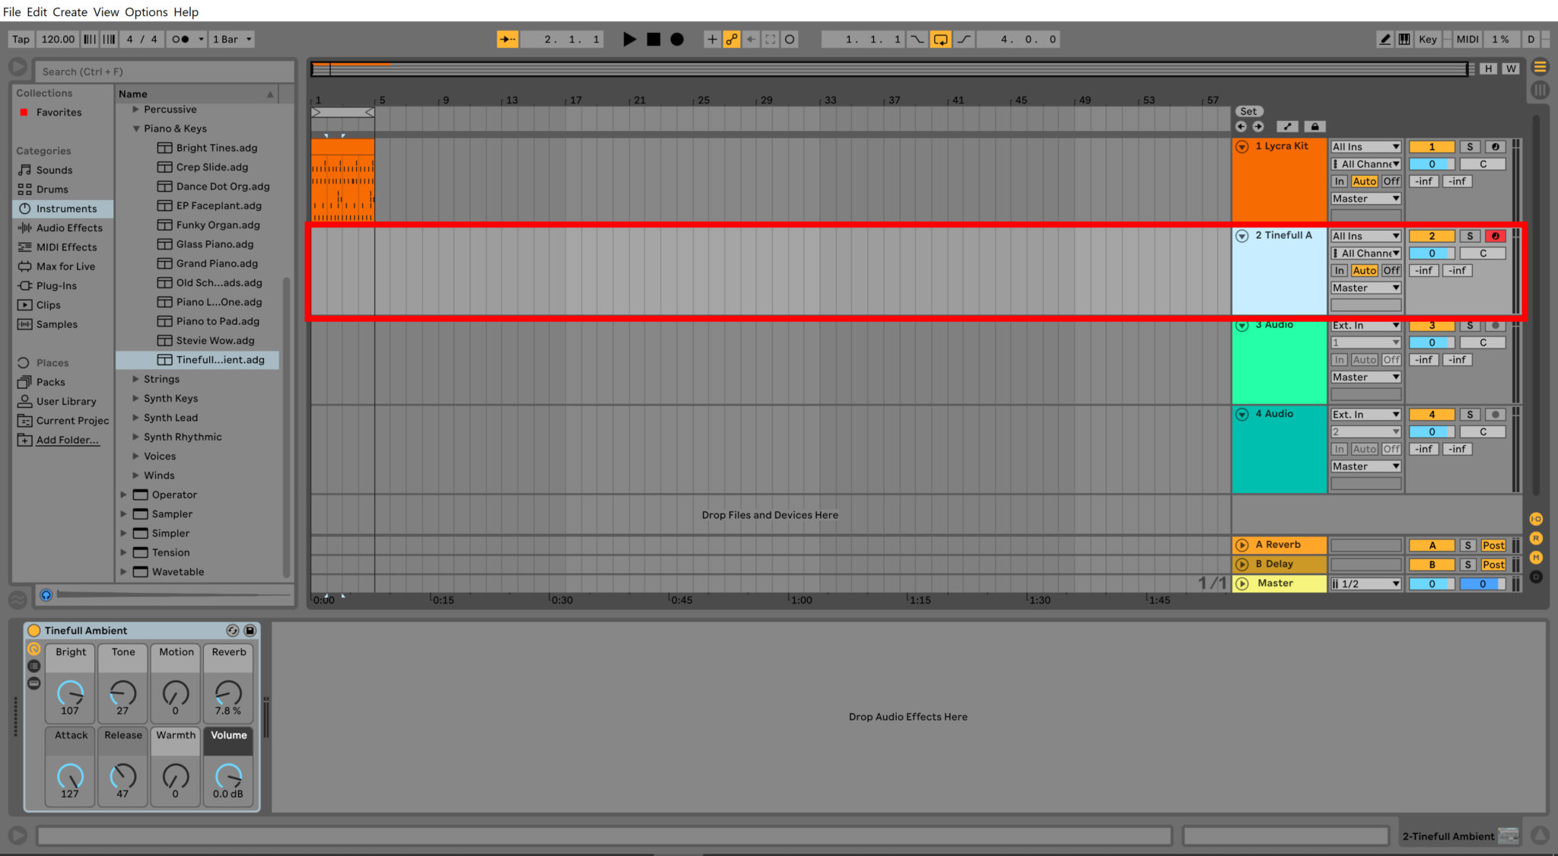Hot-swap Tinefull Ambient preset

click(x=233, y=630)
